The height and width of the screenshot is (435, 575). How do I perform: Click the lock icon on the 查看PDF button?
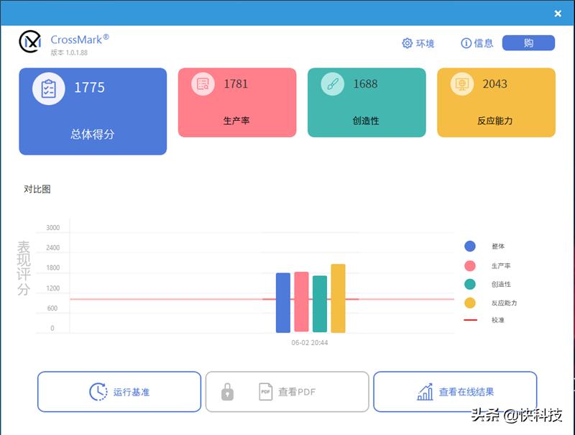(x=229, y=392)
